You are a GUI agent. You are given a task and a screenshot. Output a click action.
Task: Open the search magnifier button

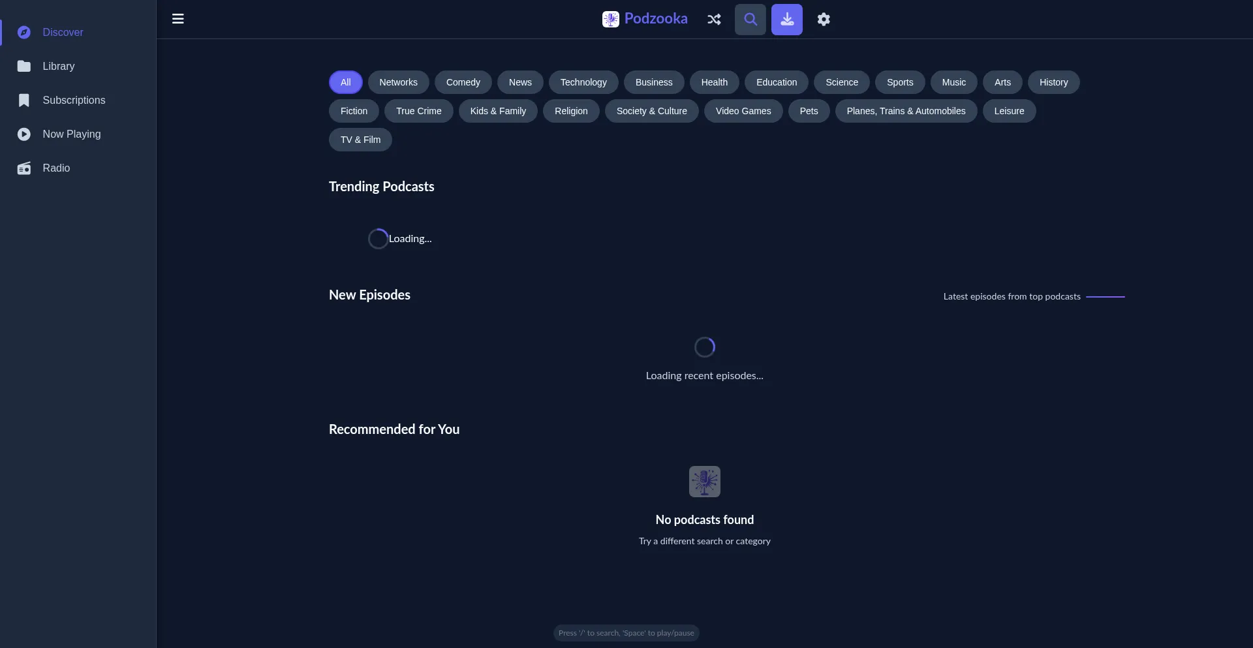click(750, 20)
